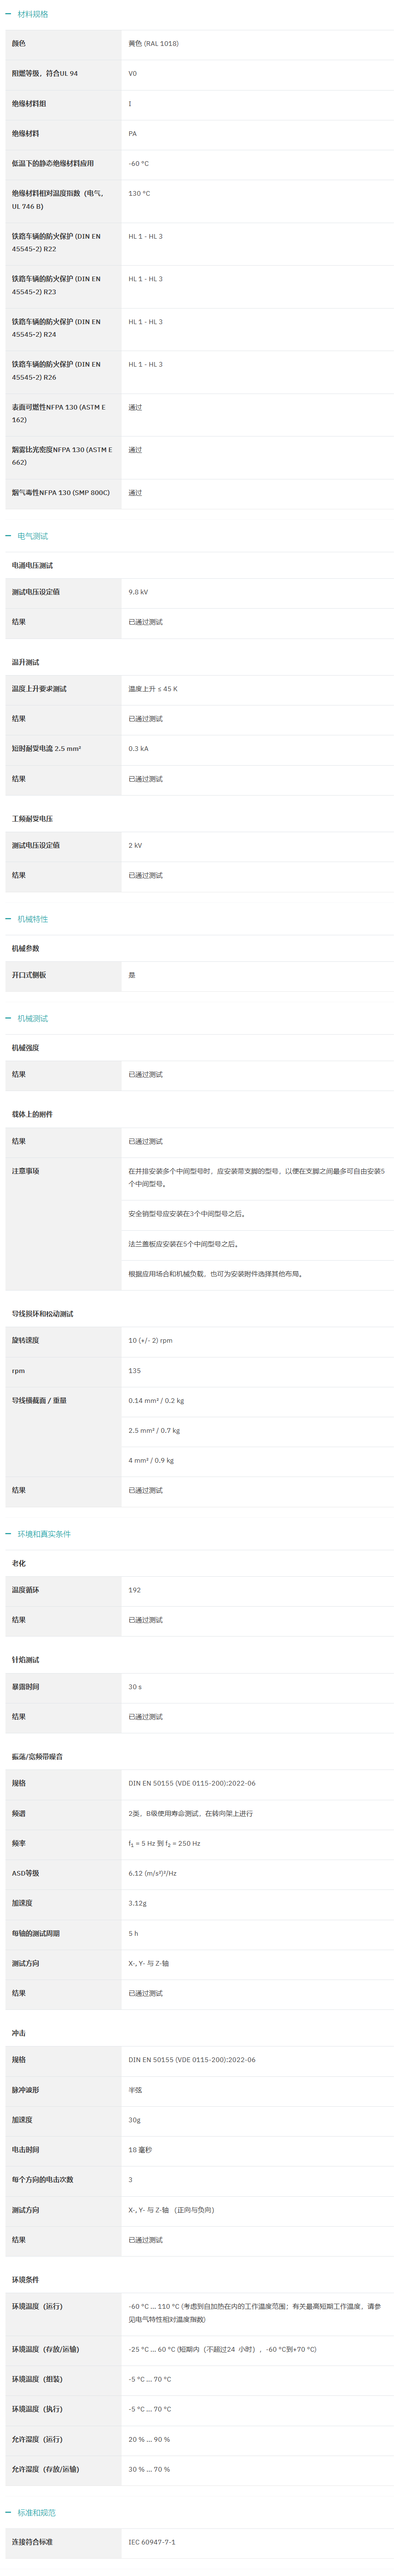Select the 10 (+/- 2) rpm rotation speed
The image size is (396, 2576).
150,1340
